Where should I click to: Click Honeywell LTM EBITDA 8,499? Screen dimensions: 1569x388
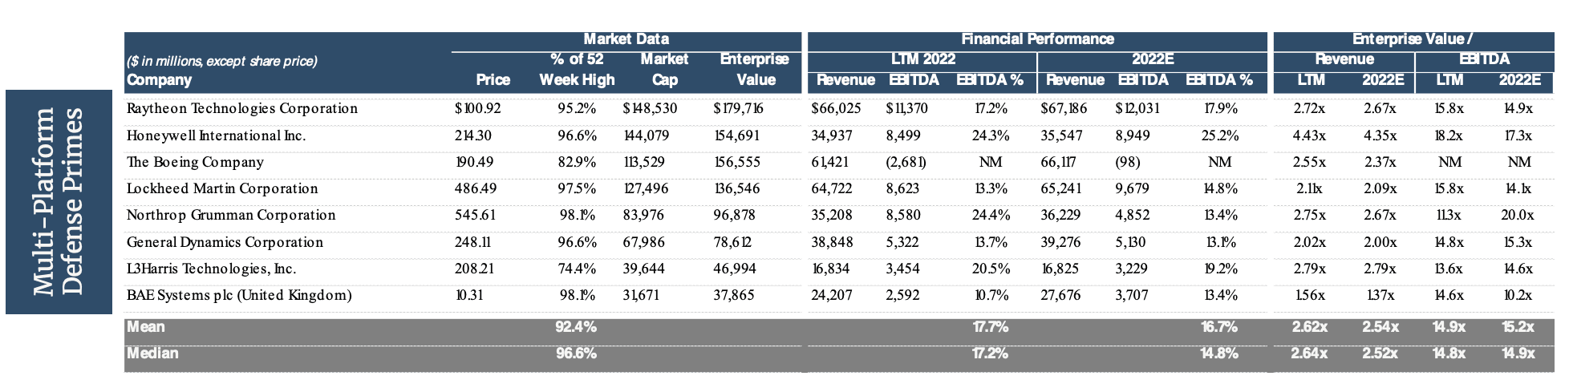click(902, 135)
